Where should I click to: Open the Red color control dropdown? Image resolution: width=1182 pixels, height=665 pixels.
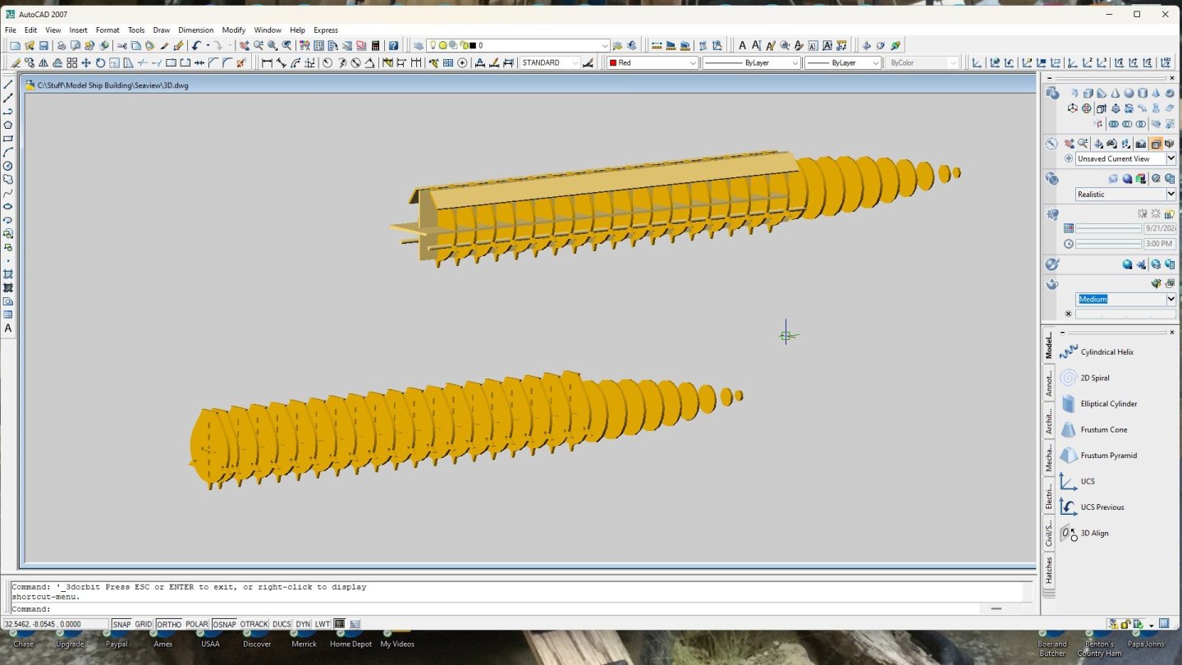(653, 62)
